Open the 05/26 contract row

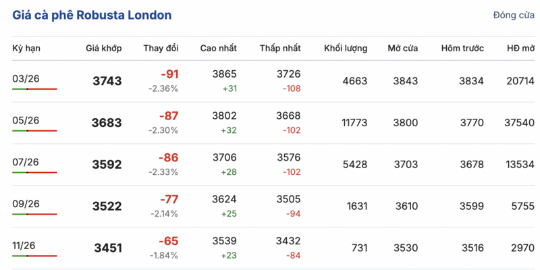click(x=26, y=120)
